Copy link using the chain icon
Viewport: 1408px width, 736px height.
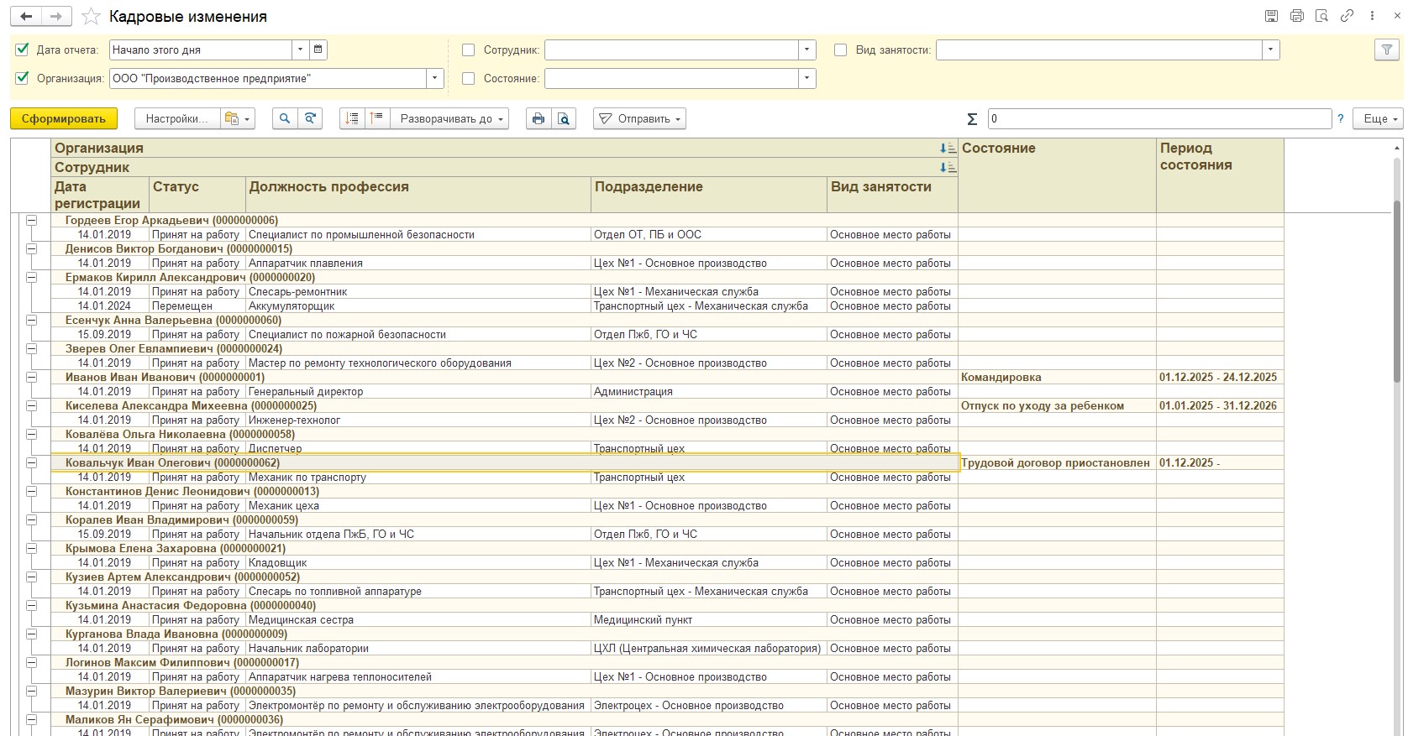[1347, 16]
